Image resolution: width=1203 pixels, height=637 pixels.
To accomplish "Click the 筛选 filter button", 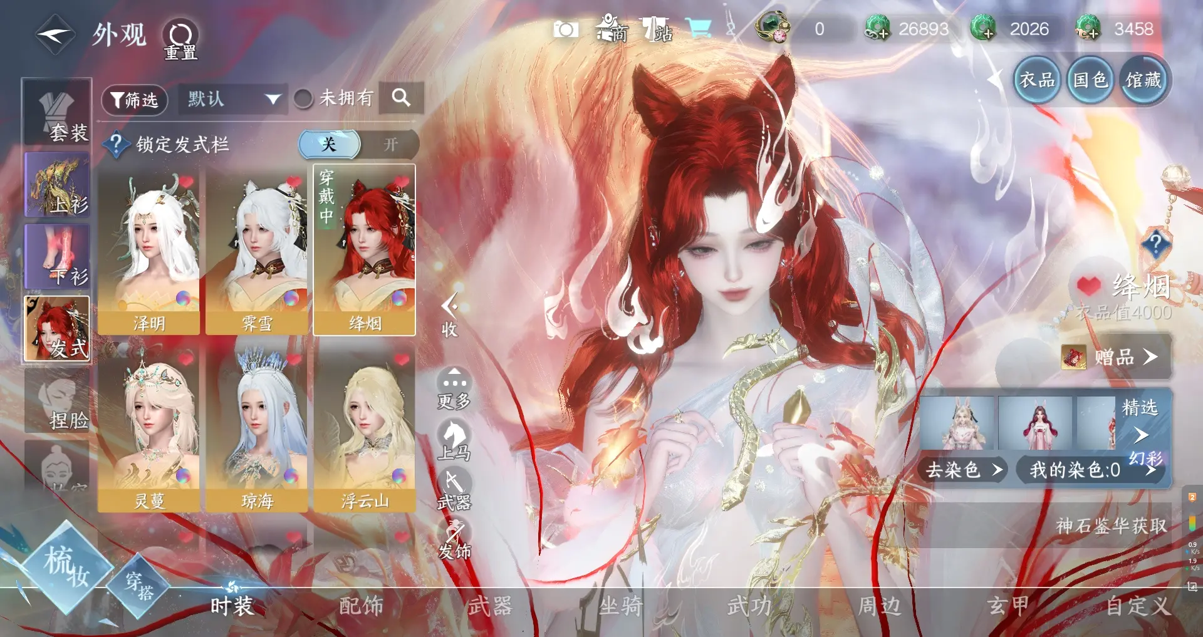I will (x=134, y=100).
